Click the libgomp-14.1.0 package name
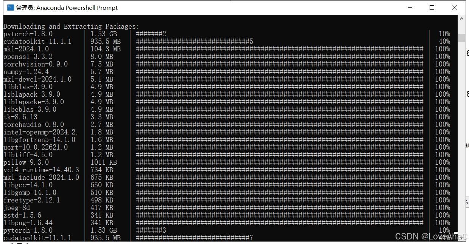 coord(30,193)
